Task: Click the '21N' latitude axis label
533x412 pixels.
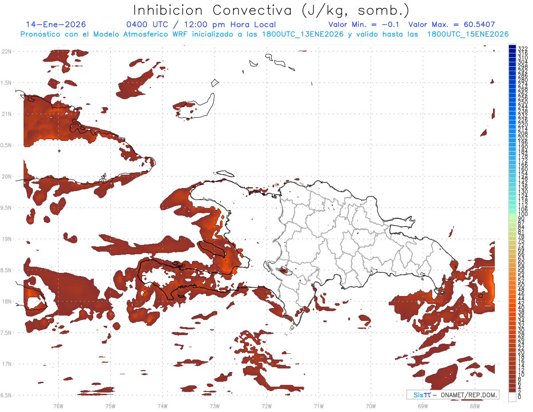Action: click(x=7, y=114)
